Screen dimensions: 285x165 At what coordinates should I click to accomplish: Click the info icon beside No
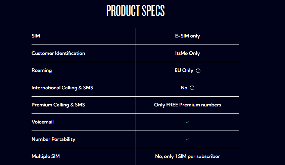(x=192, y=88)
